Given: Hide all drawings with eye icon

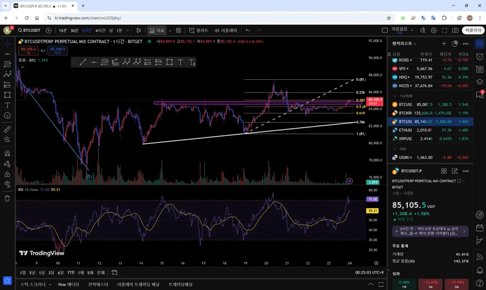Looking at the screenshot, I should [7, 184].
